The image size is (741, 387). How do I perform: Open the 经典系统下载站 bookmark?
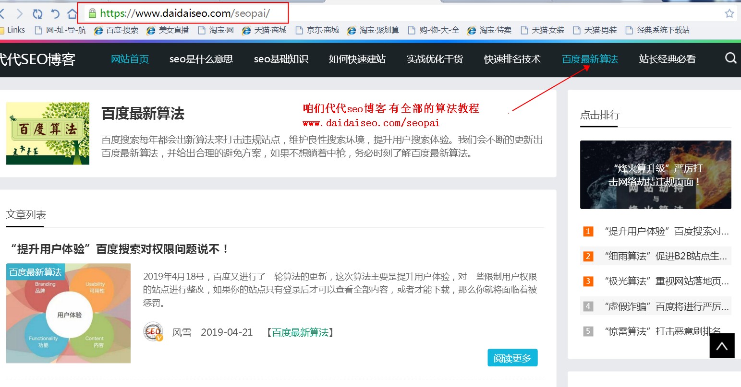point(658,30)
